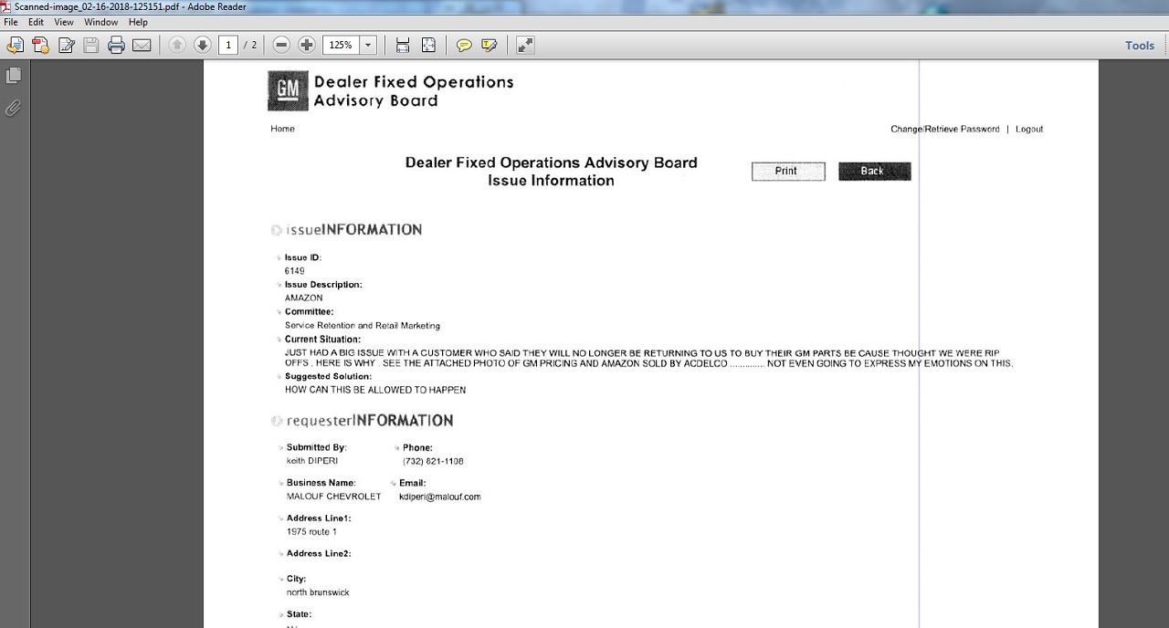The image size is (1169, 628).
Task: Click the 'Address Line2:' label
Action: tap(319, 554)
